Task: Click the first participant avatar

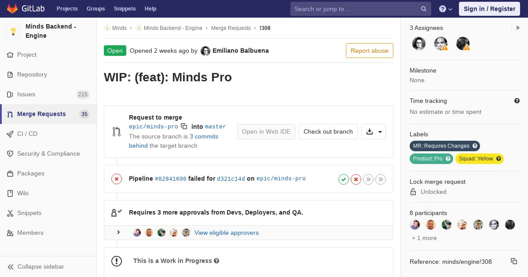Action: (x=415, y=225)
